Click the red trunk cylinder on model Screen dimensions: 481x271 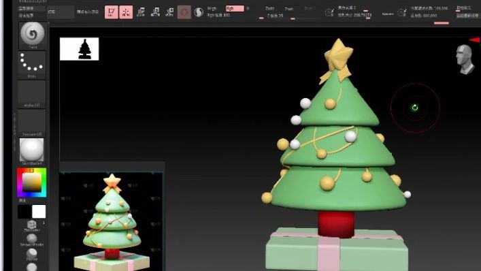336,224
